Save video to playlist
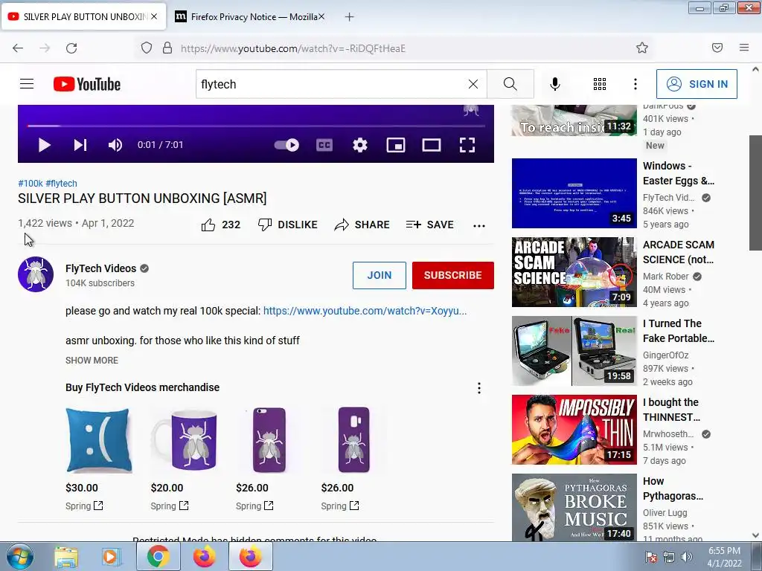The height and width of the screenshot is (571, 762). tap(429, 225)
